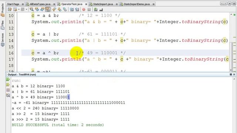Screen dimensions: 237x133
Task: Click the output line 'a >> 2 = 15 binary= 1111'
Action: pos(41,114)
